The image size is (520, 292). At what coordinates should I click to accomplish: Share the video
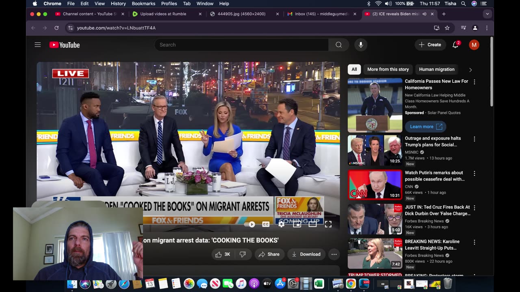click(x=269, y=254)
